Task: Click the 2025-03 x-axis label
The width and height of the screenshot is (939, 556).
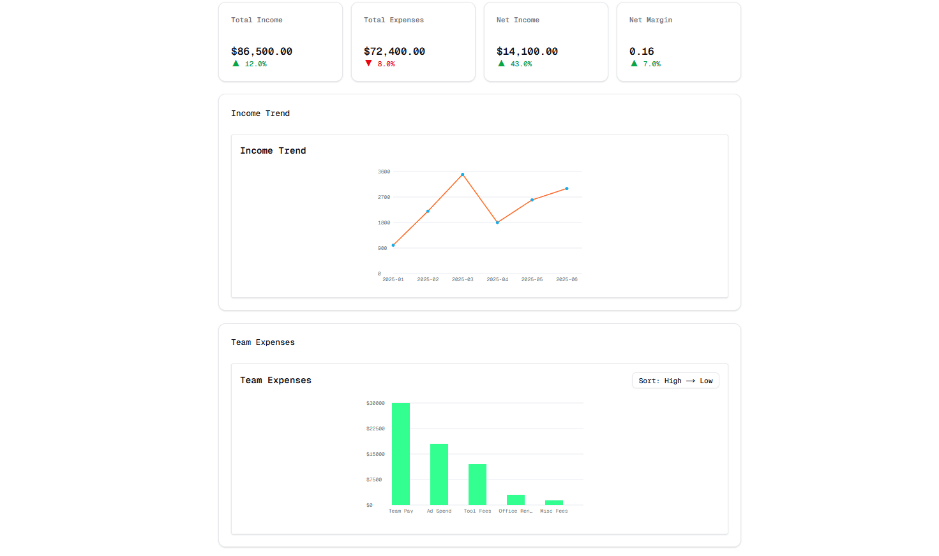Action: point(463,279)
